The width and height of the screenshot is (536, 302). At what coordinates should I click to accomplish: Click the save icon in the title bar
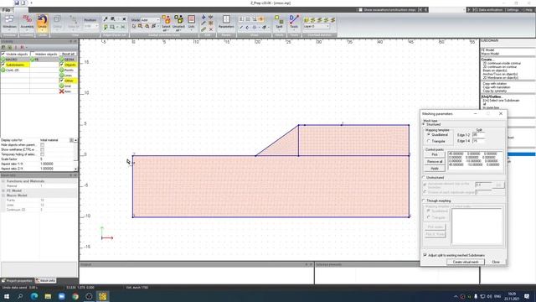coord(17,3)
